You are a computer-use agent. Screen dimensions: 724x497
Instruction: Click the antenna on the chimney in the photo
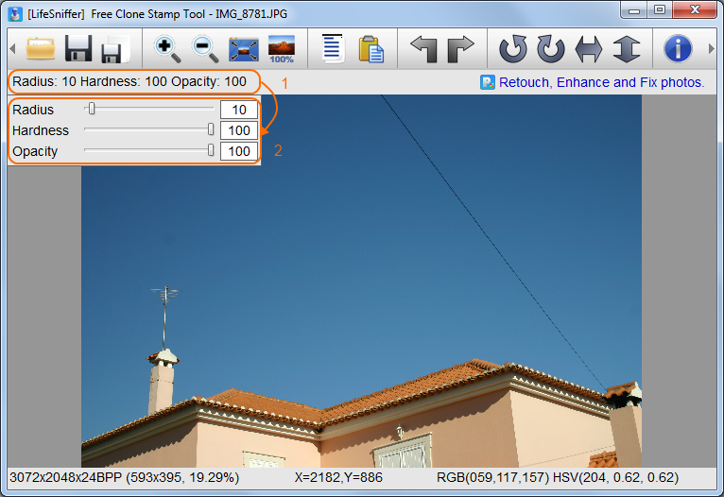click(165, 317)
